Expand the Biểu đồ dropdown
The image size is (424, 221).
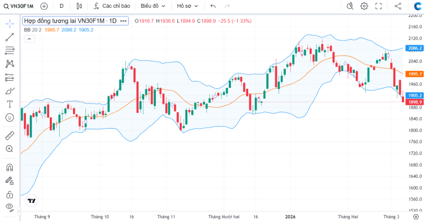(153, 6)
